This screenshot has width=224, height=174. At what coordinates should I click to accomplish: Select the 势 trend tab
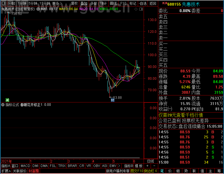tap(186, 171)
